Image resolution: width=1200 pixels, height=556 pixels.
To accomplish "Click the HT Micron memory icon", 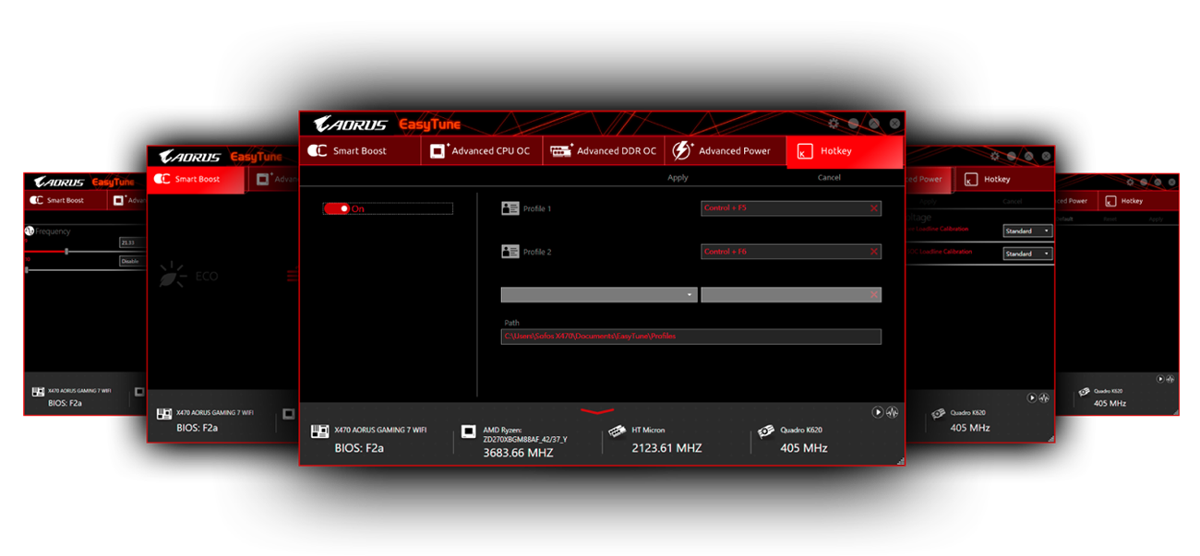I will coord(617,432).
